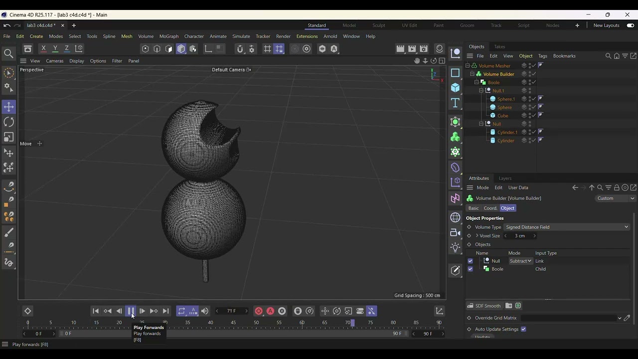This screenshot has height=359, width=638.
Task: Click the Light object icon in right palette
Action: [455, 247]
